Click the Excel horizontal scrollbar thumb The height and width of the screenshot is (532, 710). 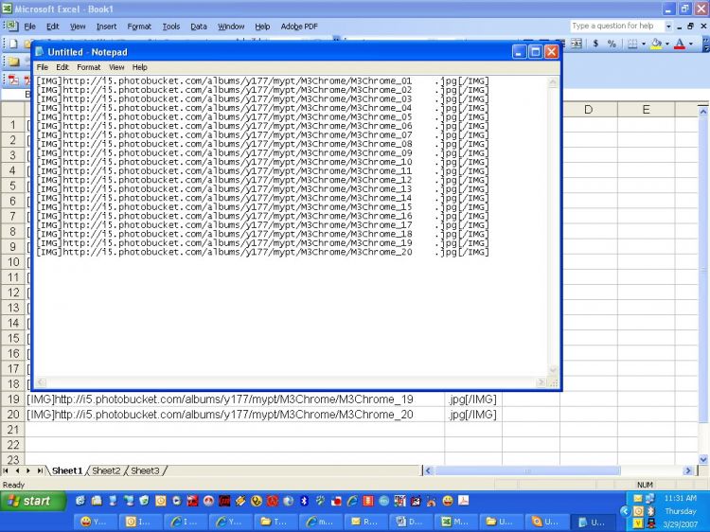[527, 470]
